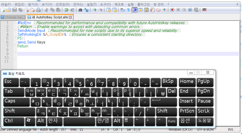Screen dimensions: 242x134
Task: Start macro recording with the red circle icon
Action: (x=172, y=10)
